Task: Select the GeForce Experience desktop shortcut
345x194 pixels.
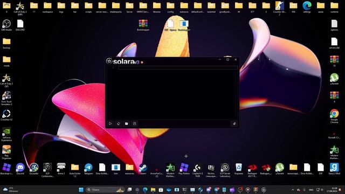Action: point(6,134)
